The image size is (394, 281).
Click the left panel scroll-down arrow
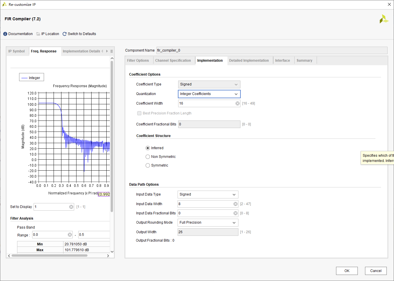tap(112, 252)
